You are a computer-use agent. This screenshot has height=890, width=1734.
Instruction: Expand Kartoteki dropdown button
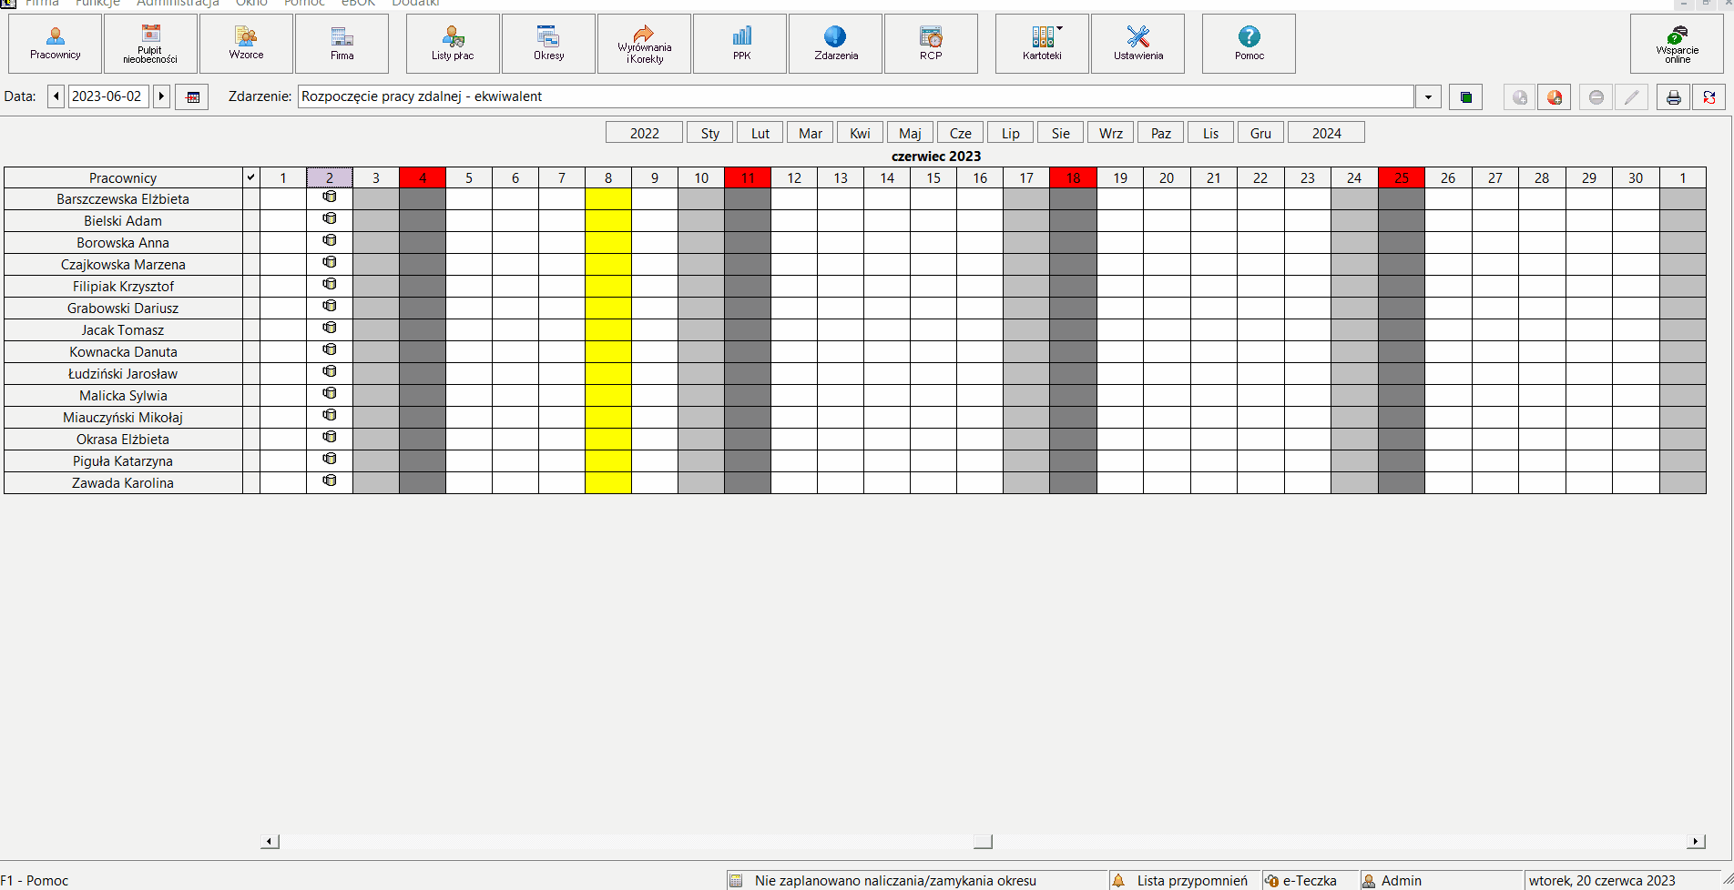1042,44
